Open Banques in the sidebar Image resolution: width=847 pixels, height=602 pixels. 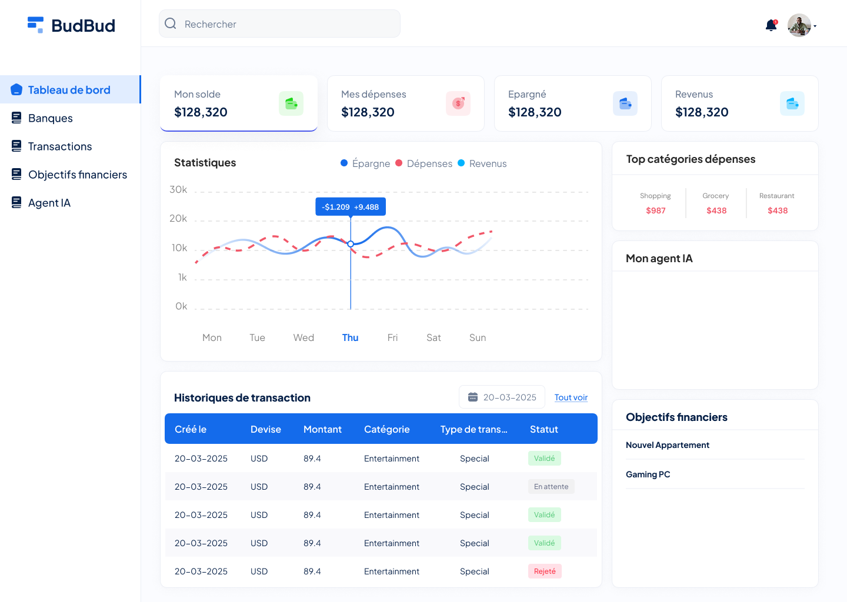51,118
